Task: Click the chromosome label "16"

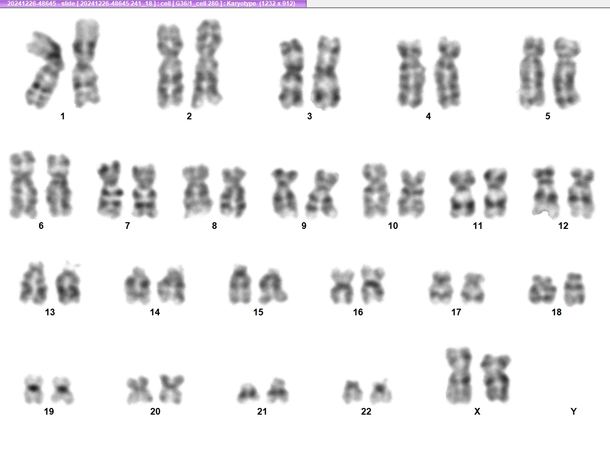Action: click(x=358, y=312)
